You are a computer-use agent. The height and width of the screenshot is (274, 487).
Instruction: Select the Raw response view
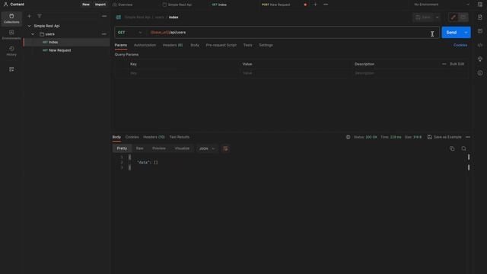(140, 148)
